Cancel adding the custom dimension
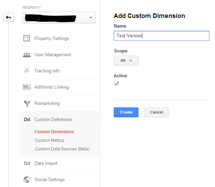 156,112
